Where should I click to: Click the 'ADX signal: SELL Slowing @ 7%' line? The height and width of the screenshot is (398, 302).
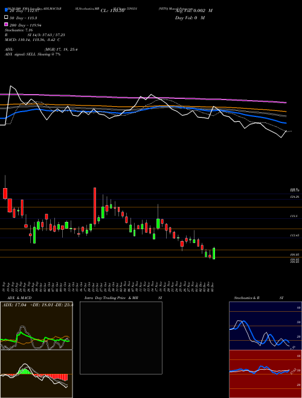(x=33, y=54)
